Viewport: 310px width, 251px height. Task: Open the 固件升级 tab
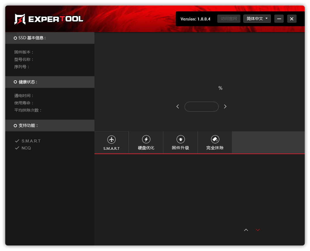(x=180, y=142)
